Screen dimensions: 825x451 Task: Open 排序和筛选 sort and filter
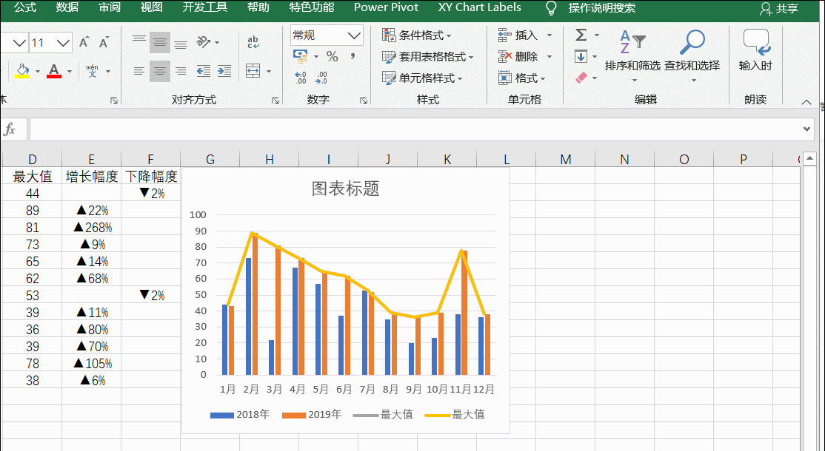point(632,55)
